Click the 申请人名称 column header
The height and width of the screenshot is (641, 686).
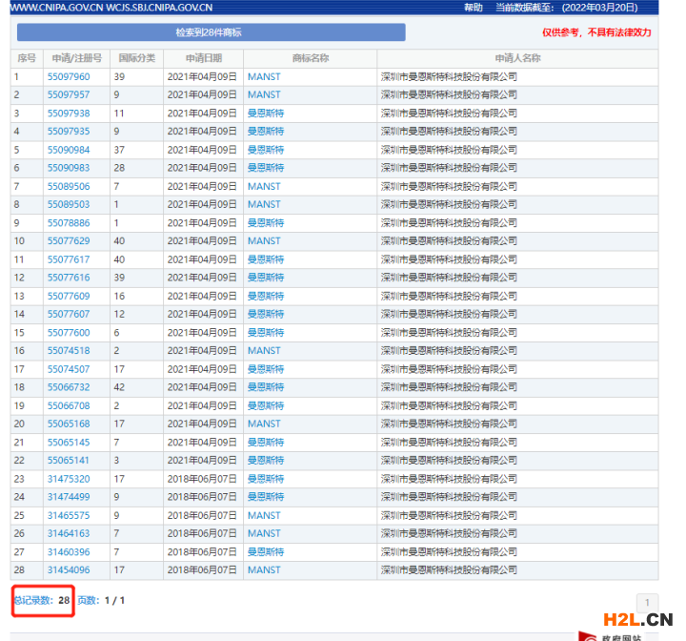tap(517, 58)
